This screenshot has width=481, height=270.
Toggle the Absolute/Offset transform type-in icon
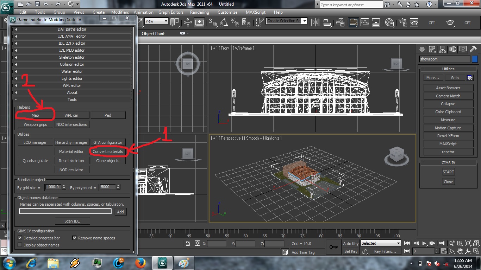[197, 243]
